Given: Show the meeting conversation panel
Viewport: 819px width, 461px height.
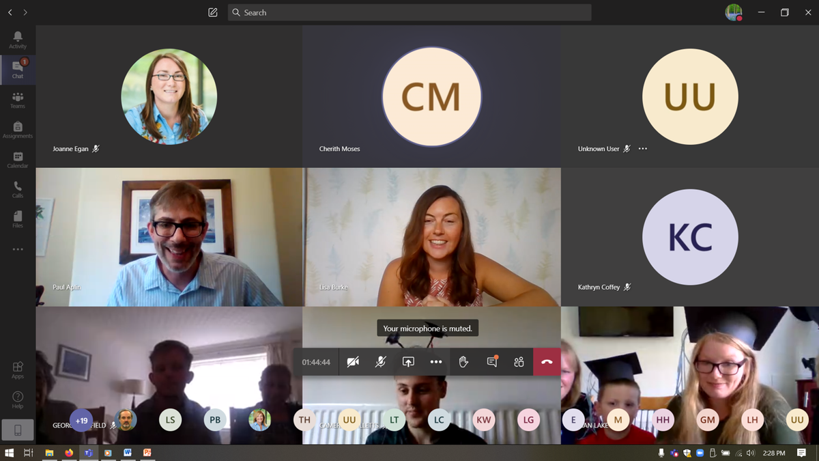Looking at the screenshot, I should click(x=492, y=362).
